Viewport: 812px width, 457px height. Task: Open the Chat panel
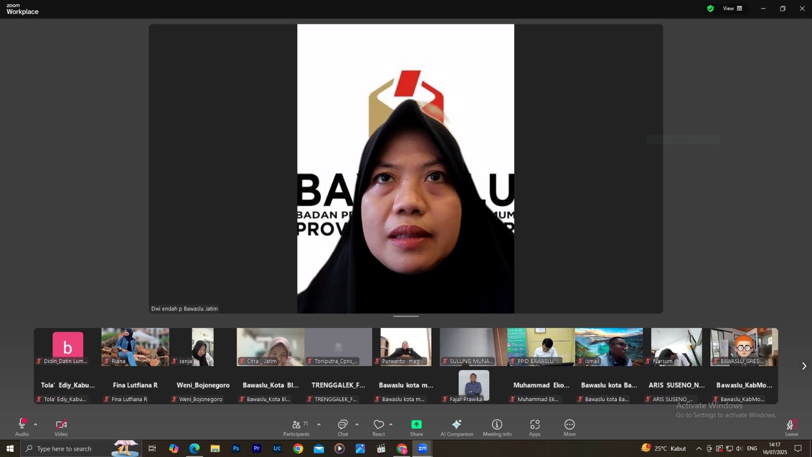(343, 427)
